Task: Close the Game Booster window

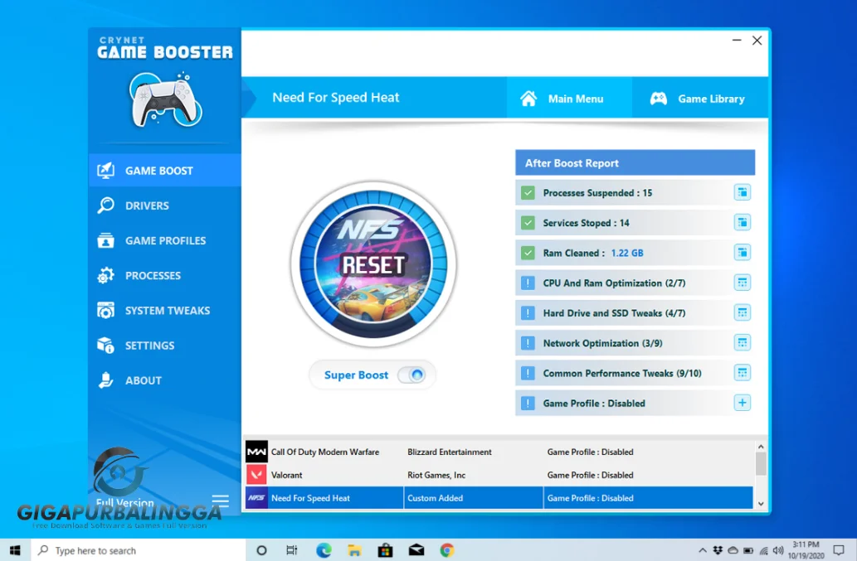Action: (x=757, y=41)
